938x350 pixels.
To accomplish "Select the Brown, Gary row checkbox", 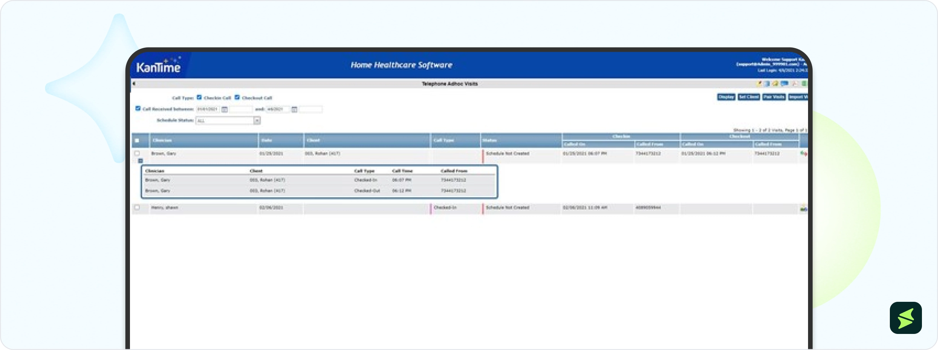I will pyautogui.click(x=137, y=153).
